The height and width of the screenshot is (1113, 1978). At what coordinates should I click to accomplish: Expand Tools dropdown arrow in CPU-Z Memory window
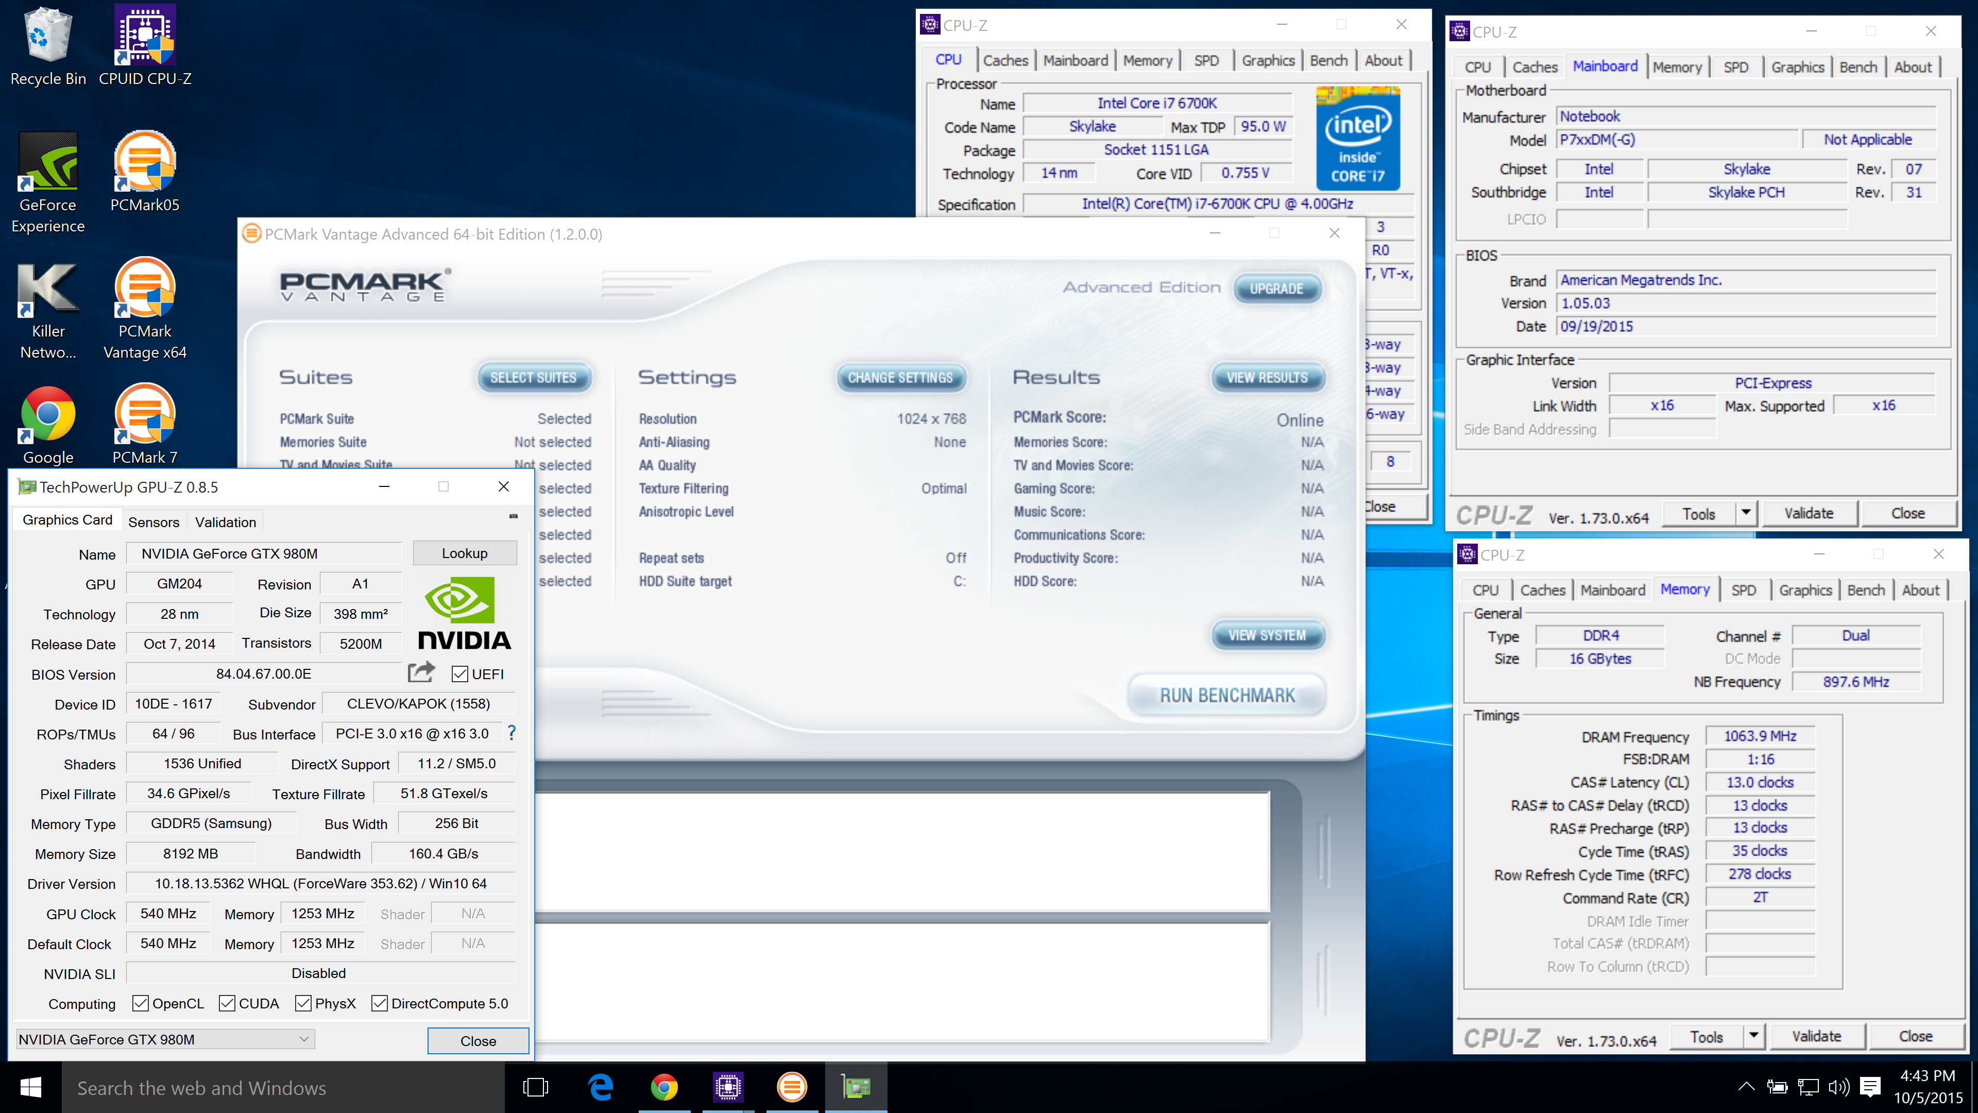1754,1035
